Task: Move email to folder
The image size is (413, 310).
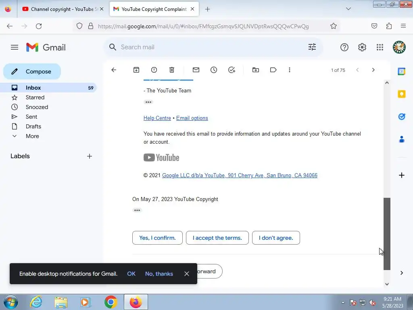Action: (255, 70)
